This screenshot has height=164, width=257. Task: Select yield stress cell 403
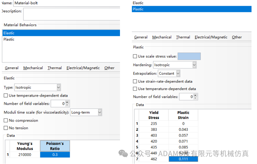[x=154, y=135]
